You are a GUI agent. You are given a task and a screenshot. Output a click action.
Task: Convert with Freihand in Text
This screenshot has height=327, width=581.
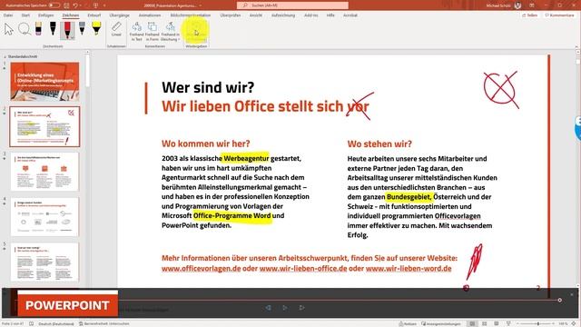tap(136, 32)
